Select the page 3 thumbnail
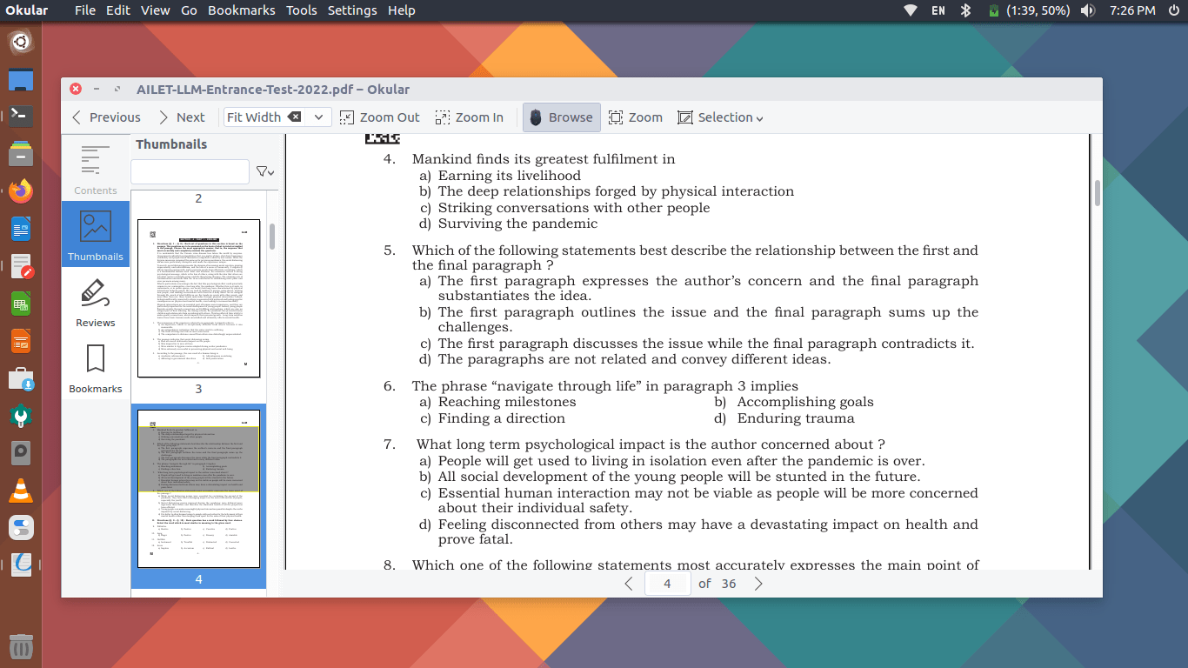Viewport: 1188px width, 668px height. (x=198, y=298)
